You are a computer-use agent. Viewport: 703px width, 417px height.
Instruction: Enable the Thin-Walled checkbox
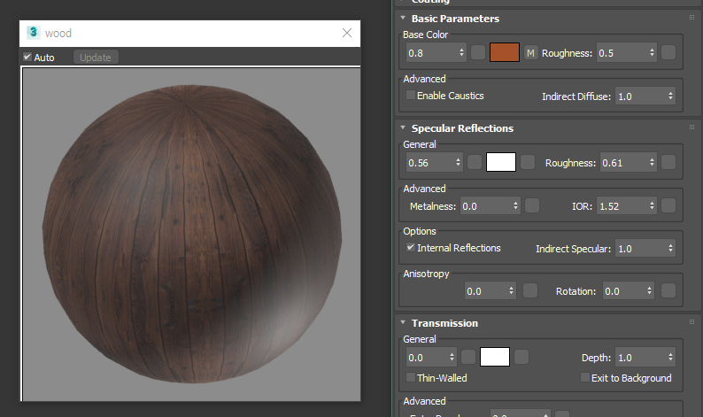tap(410, 378)
